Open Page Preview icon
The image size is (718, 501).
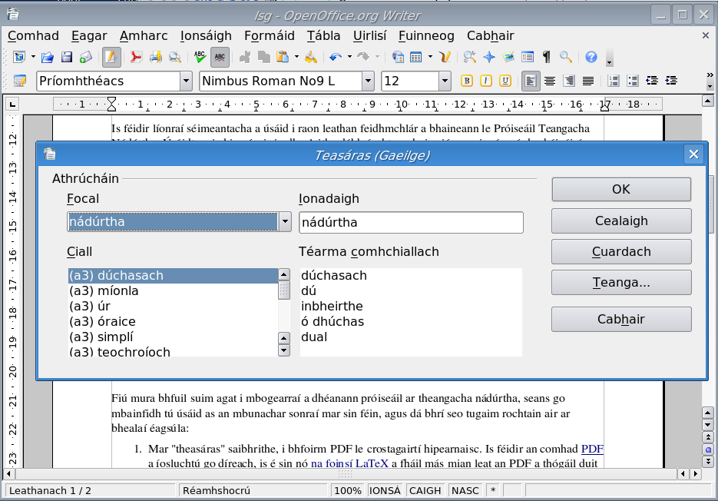click(x=174, y=58)
